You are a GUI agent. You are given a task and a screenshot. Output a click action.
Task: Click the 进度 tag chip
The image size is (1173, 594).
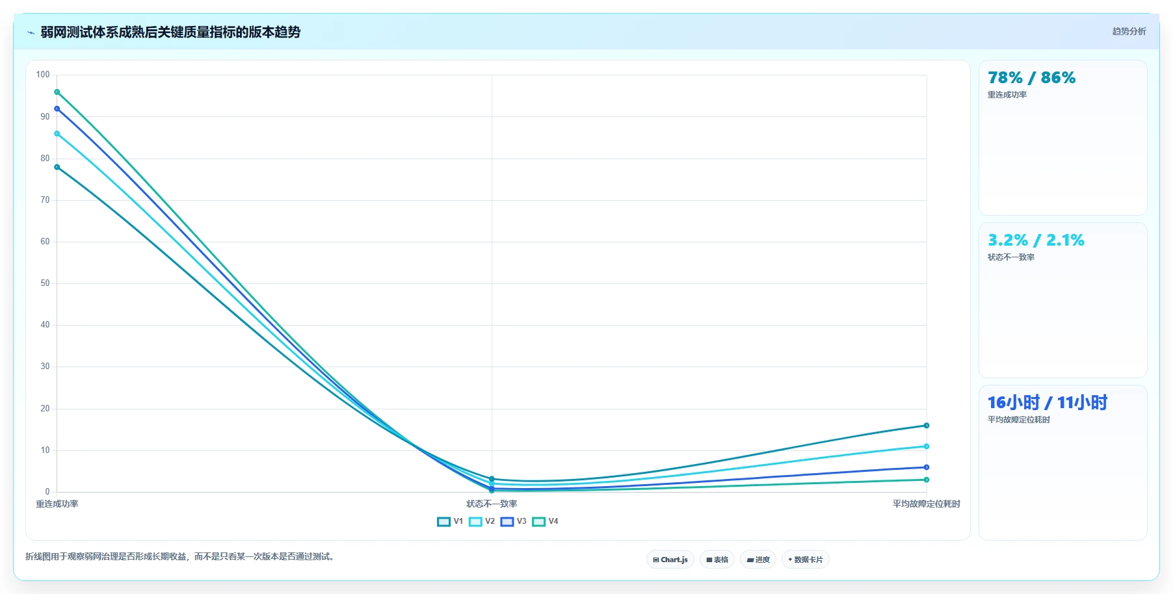coord(758,560)
